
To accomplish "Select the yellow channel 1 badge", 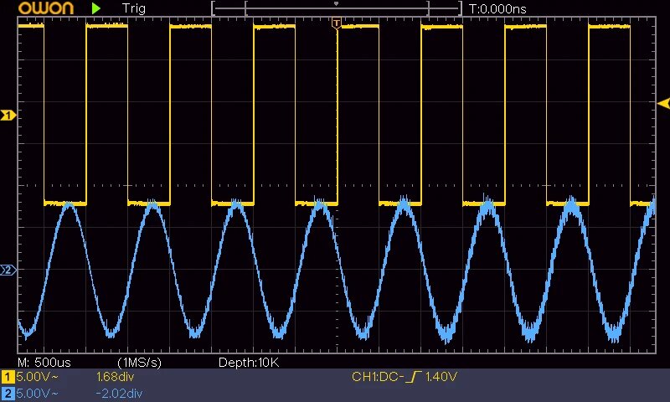I will [8, 377].
